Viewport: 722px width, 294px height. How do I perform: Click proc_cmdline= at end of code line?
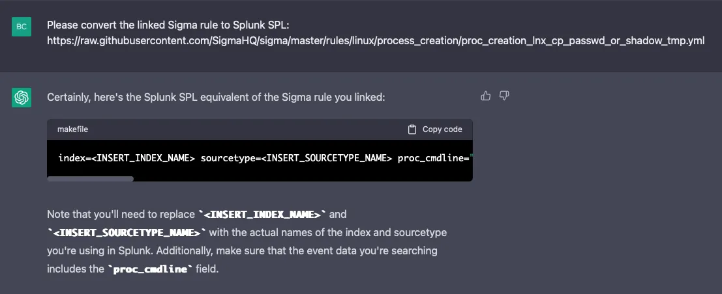pyautogui.click(x=433, y=158)
